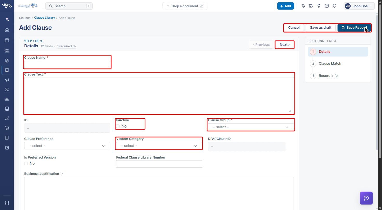
Task: Open the sliders settings icon in sidebar
Action: pos(7,203)
